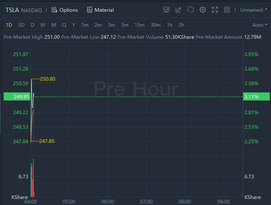Choose the weekly W timeframe
Screen dimensions: 271x205
click(x=43, y=25)
